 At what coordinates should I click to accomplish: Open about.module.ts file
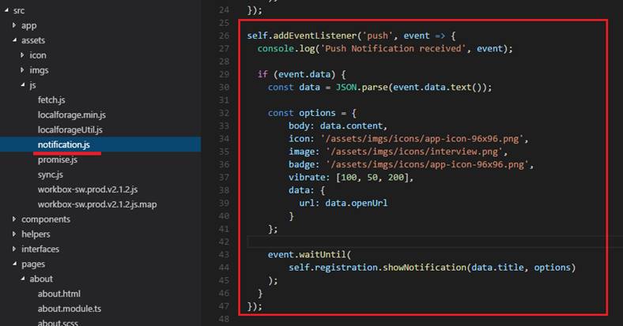pos(69,309)
